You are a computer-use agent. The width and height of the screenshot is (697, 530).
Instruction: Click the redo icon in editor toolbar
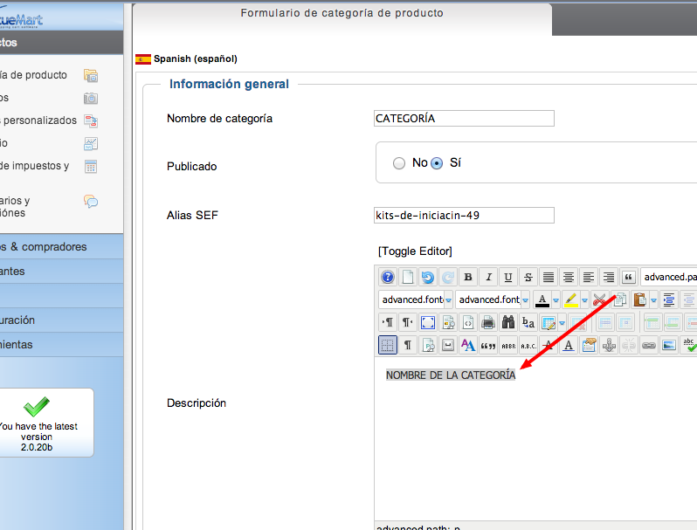pos(447,277)
